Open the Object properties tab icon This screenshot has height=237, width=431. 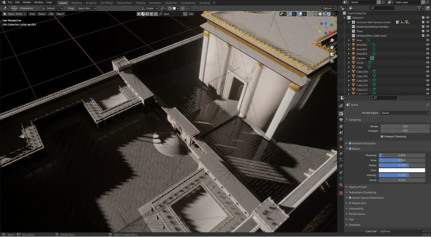341,147
